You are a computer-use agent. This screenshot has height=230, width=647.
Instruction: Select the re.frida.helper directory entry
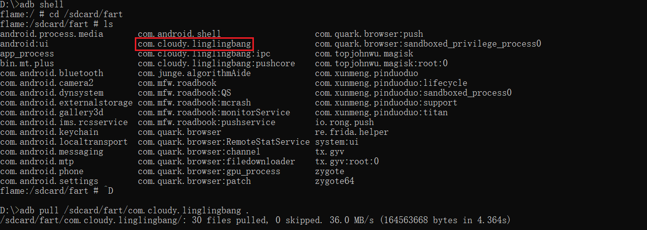(351, 132)
